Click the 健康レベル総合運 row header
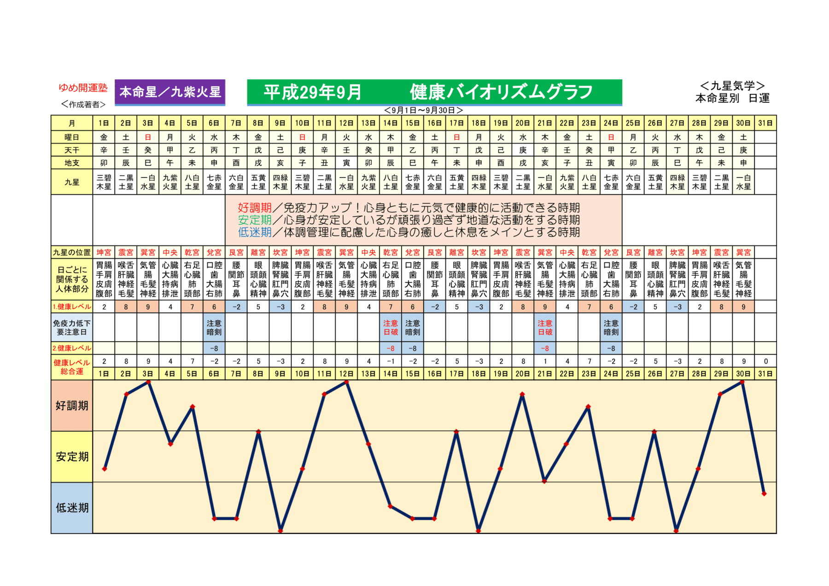The width and height of the screenshot is (829, 586). [x=72, y=367]
